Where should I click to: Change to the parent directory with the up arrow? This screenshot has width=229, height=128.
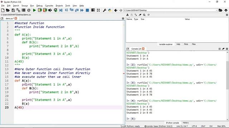(x=226, y=10)
